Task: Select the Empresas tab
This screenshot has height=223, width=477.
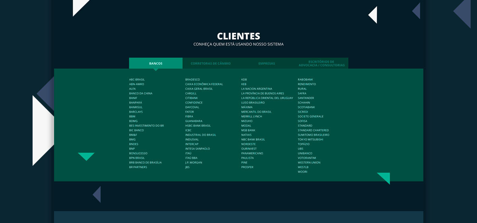Action: click(266, 63)
